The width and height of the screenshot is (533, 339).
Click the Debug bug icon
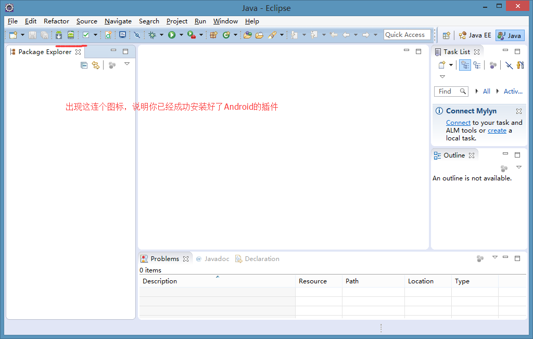tap(152, 35)
